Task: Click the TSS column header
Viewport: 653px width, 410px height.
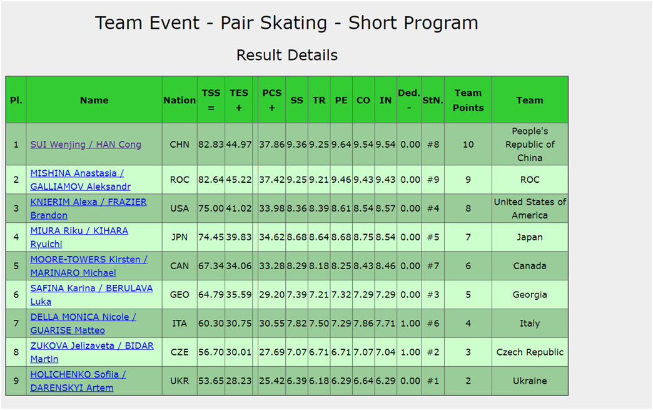Action: [x=211, y=100]
